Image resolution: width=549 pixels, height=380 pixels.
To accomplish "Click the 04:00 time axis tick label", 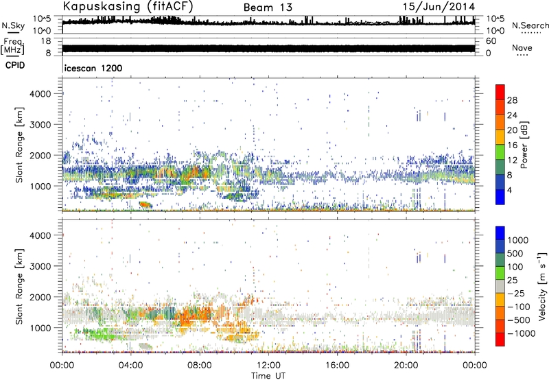I will point(131,366).
